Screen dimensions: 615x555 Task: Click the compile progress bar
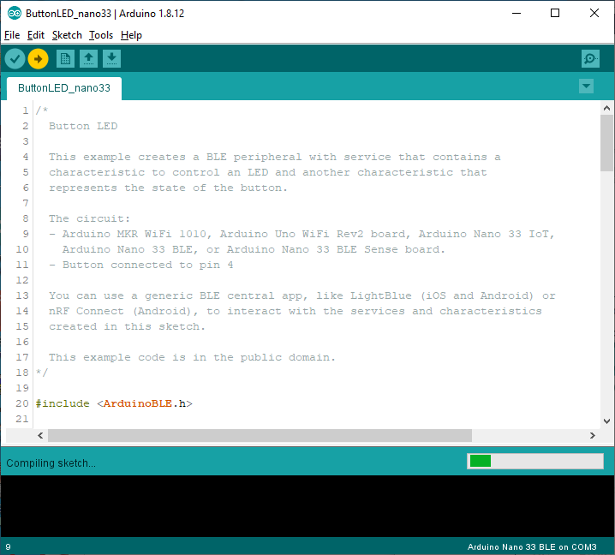[x=535, y=462]
